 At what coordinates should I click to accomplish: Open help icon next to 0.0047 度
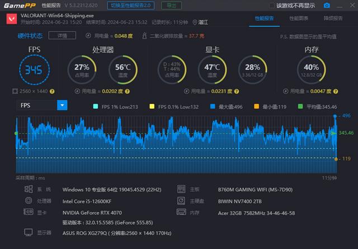336,91
